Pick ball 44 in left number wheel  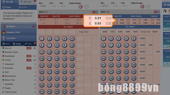65,92
